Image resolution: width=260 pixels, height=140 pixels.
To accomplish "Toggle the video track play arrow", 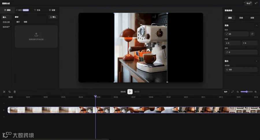I will 4,110.
